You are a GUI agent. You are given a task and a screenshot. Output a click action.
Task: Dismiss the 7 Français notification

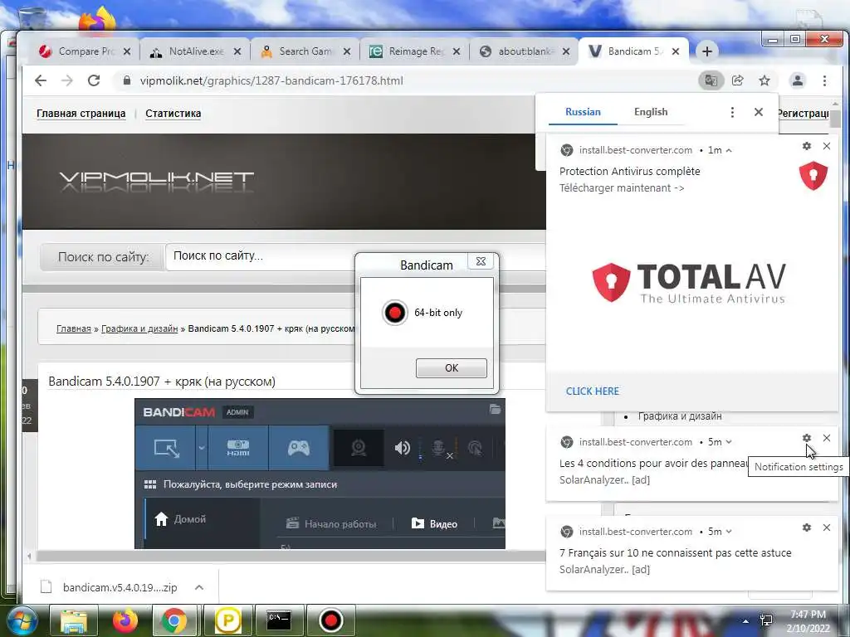[x=826, y=528]
